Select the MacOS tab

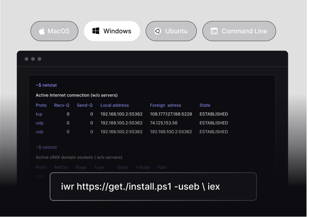pos(54,31)
